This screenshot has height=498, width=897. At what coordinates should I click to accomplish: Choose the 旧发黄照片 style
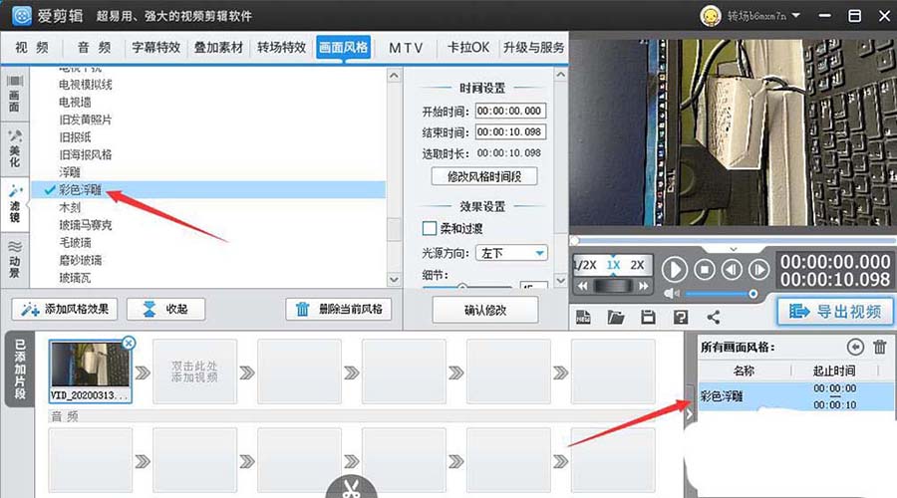pos(86,120)
